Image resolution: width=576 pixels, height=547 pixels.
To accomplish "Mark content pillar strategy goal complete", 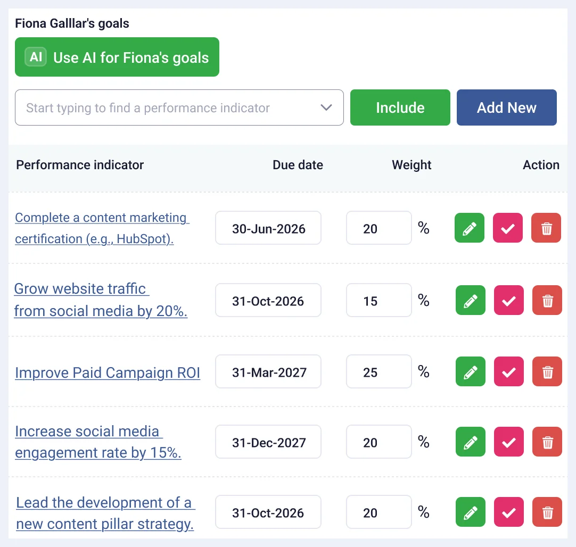I will click(509, 512).
